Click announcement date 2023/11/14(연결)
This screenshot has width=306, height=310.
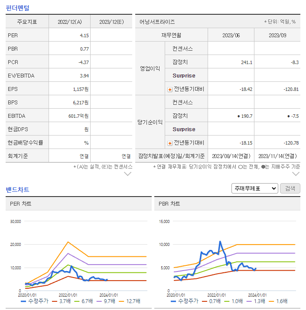click(277, 156)
